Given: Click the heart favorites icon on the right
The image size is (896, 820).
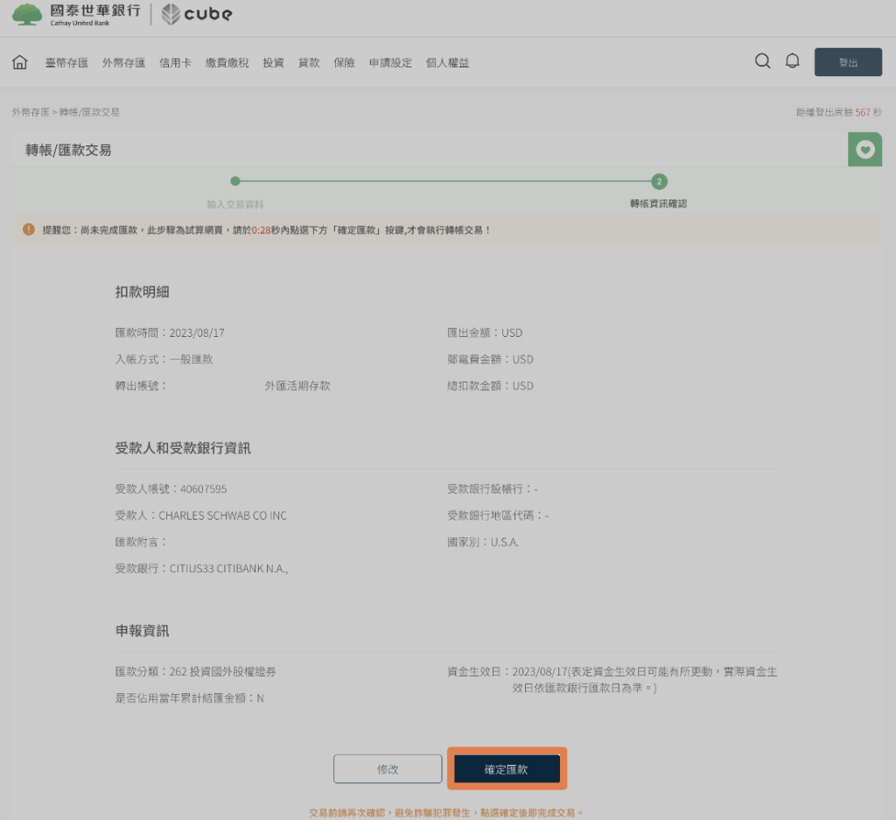Looking at the screenshot, I should [x=864, y=149].
